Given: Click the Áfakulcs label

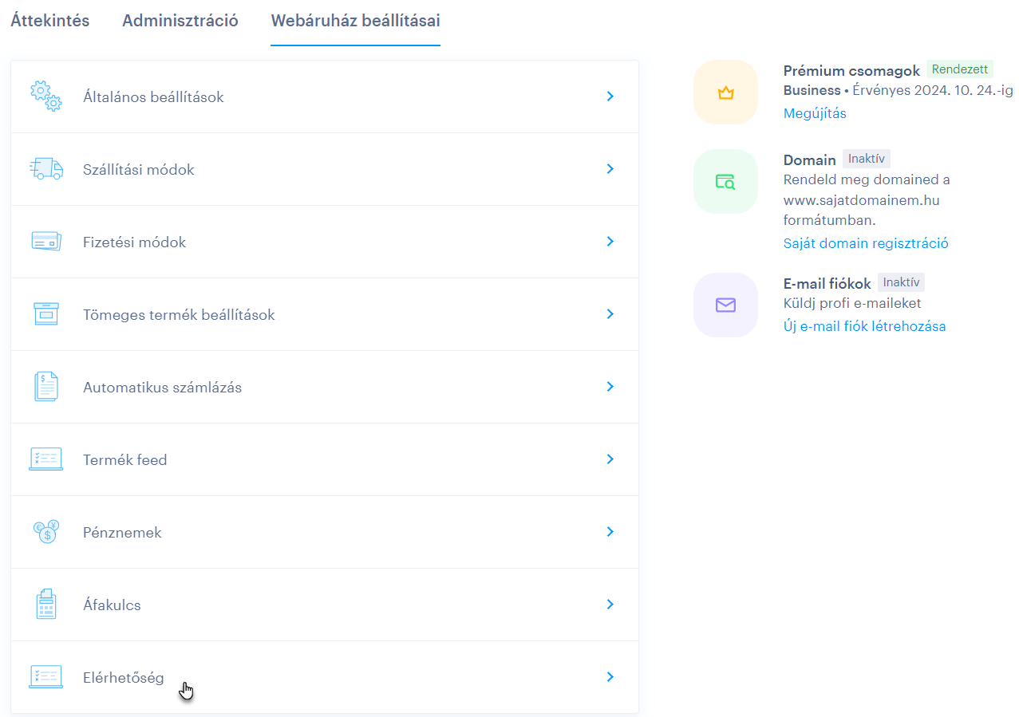Looking at the screenshot, I should pyautogui.click(x=112, y=605).
